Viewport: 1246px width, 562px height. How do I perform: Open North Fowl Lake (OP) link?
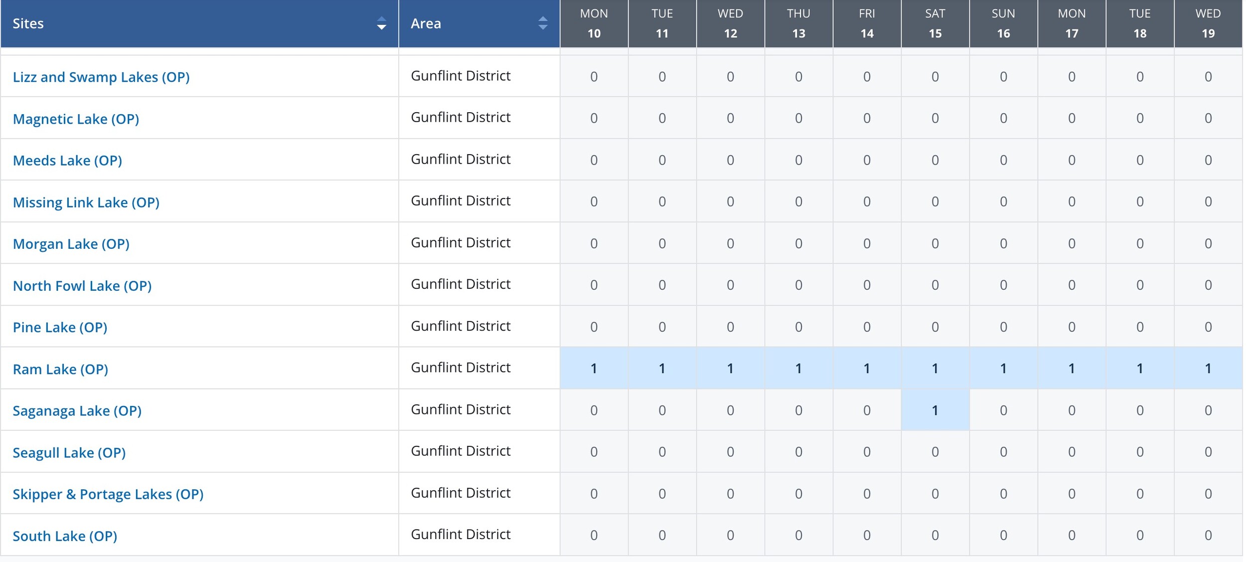pos(82,285)
